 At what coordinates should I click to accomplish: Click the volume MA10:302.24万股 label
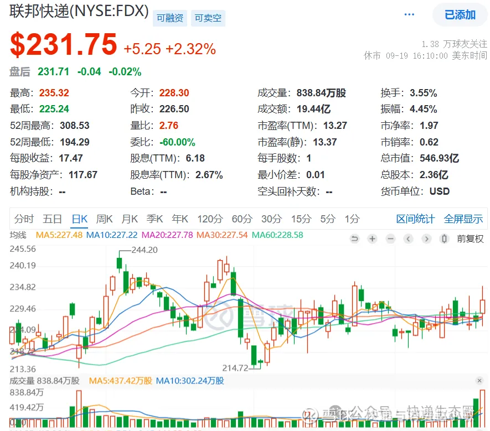coord(190,381)
